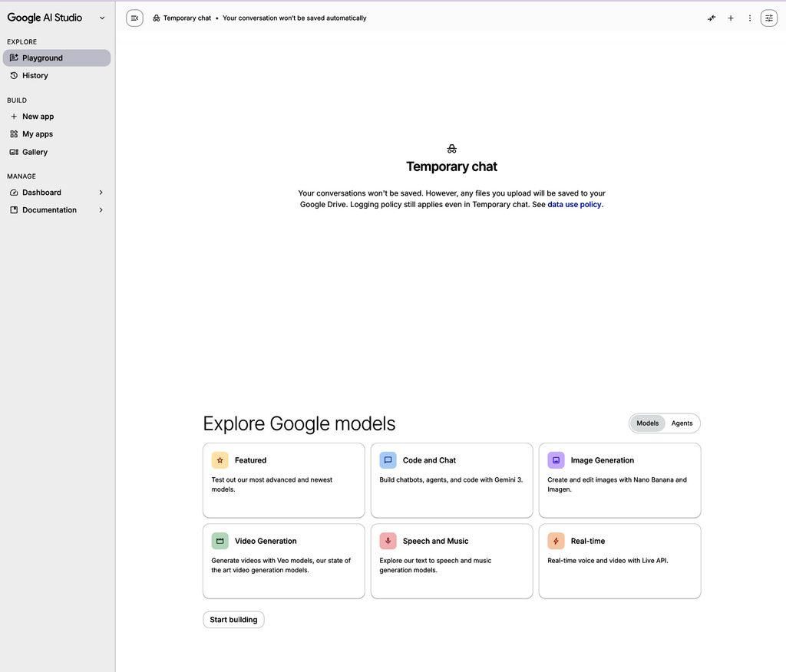
Task: Select New app in sidebar
Action: [x=57, y=117]
